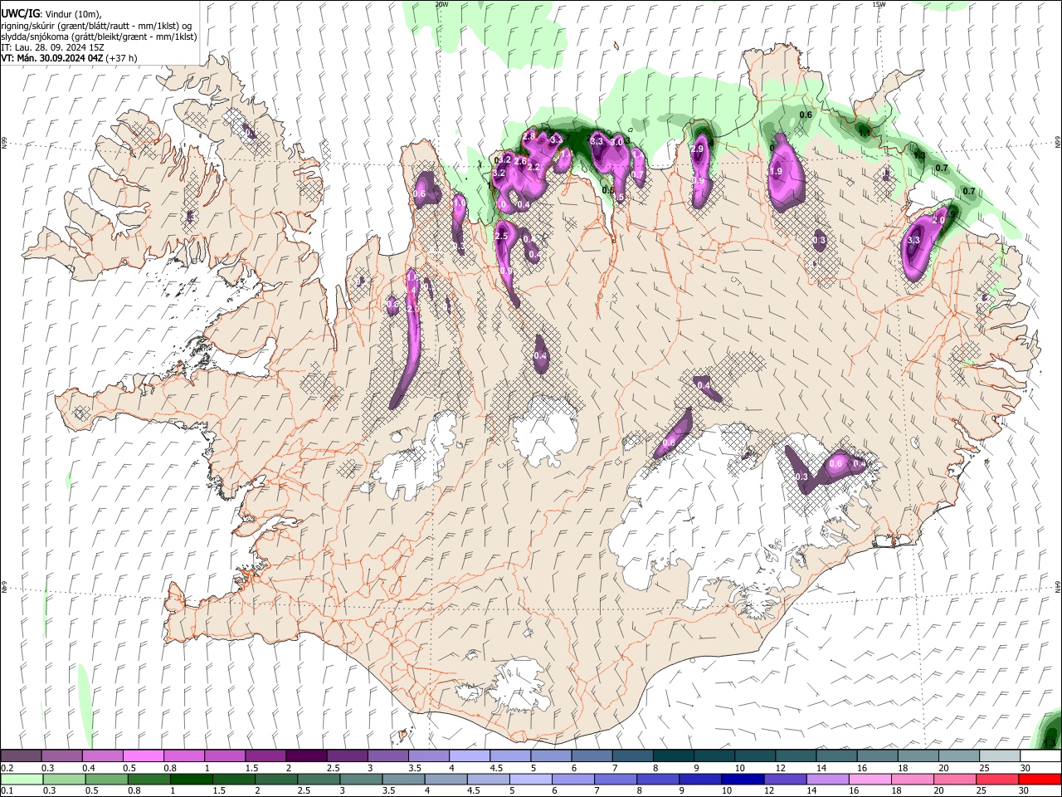This screenshot has width=1062, height=797.
Task: Select the rain scale swatch starting at 20
Action: click(x=955, y=779)
